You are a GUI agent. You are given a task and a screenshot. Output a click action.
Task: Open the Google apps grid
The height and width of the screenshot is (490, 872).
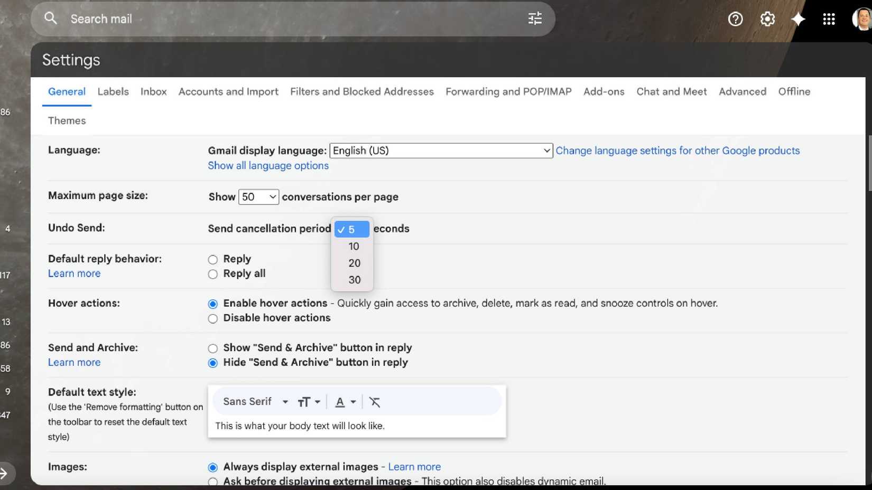tap(829, 19)
